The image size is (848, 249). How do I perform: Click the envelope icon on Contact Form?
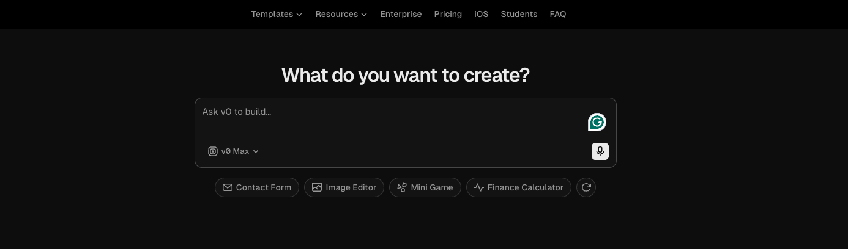[x=228, y=187]
